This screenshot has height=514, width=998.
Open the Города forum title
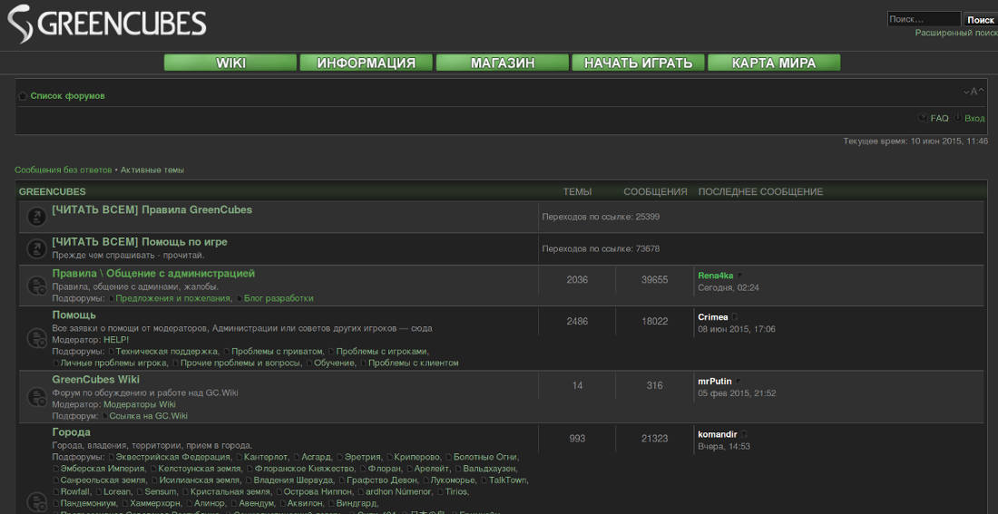pyautogui.click(x=72, y=432)
